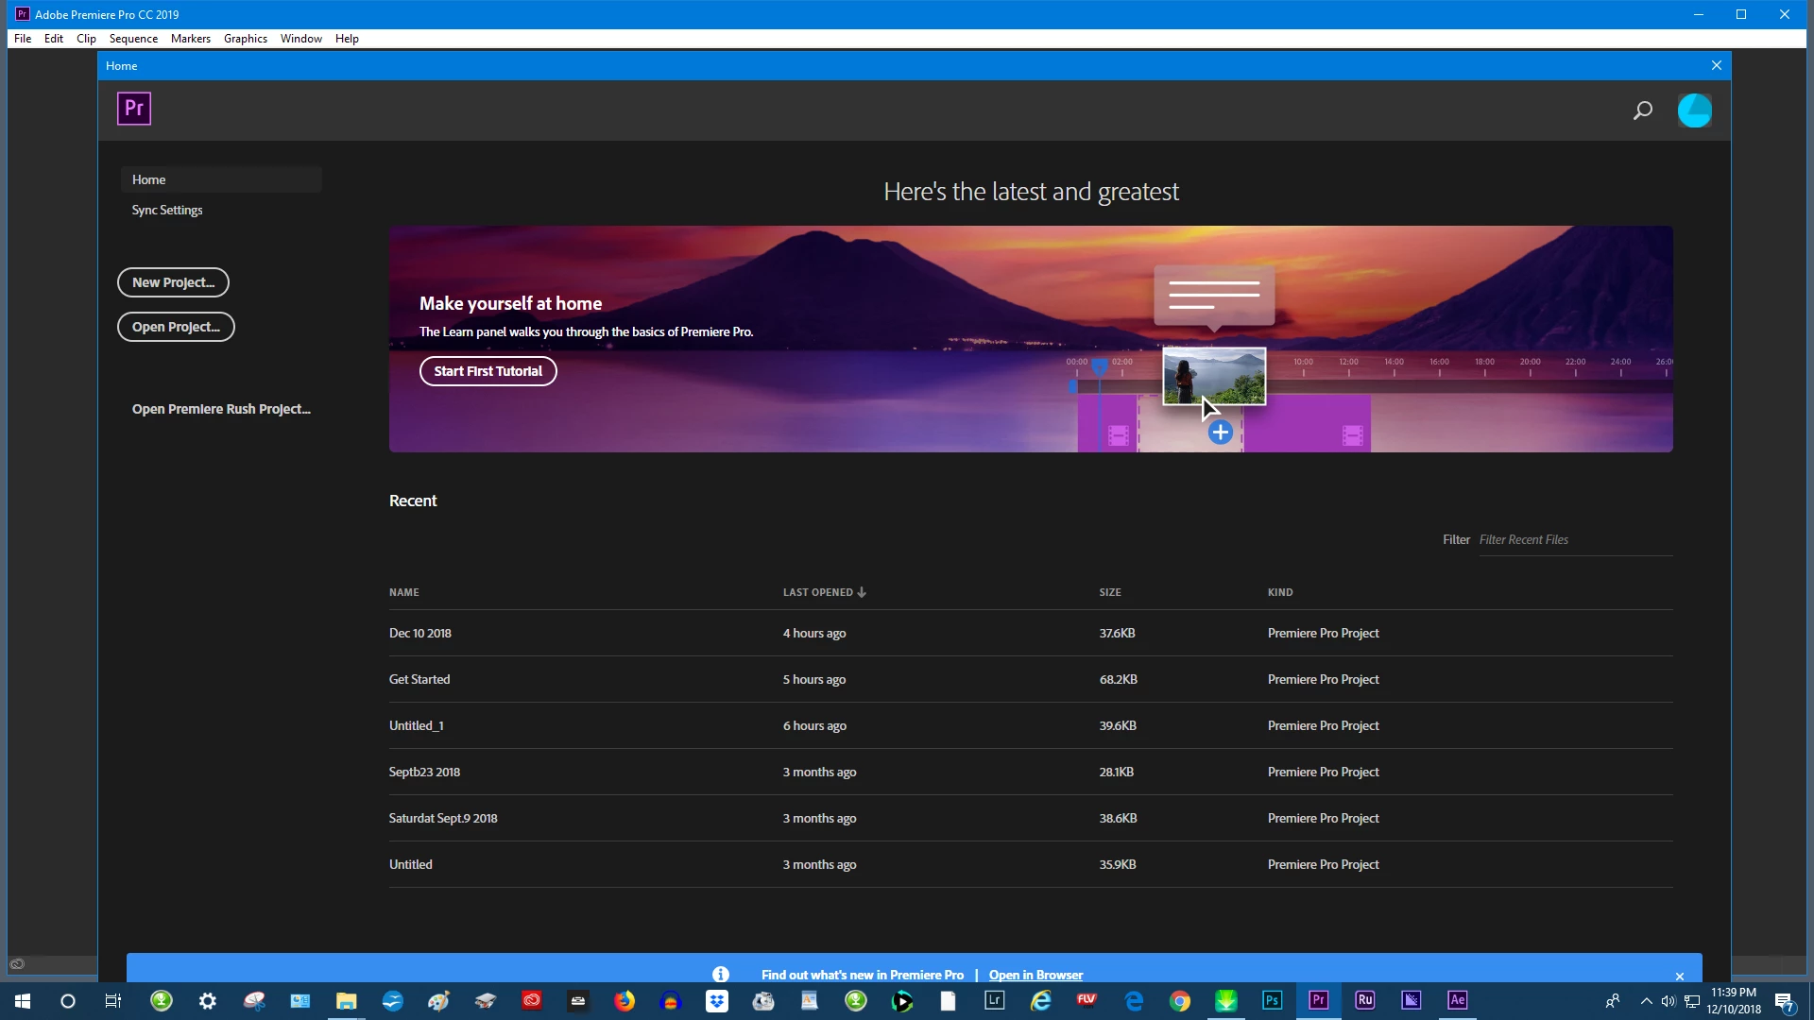Image resolution: width=1814 pixels, height=1020 pixels.
Task: Open the Sequence menu
Action: [x=133, y=39]
